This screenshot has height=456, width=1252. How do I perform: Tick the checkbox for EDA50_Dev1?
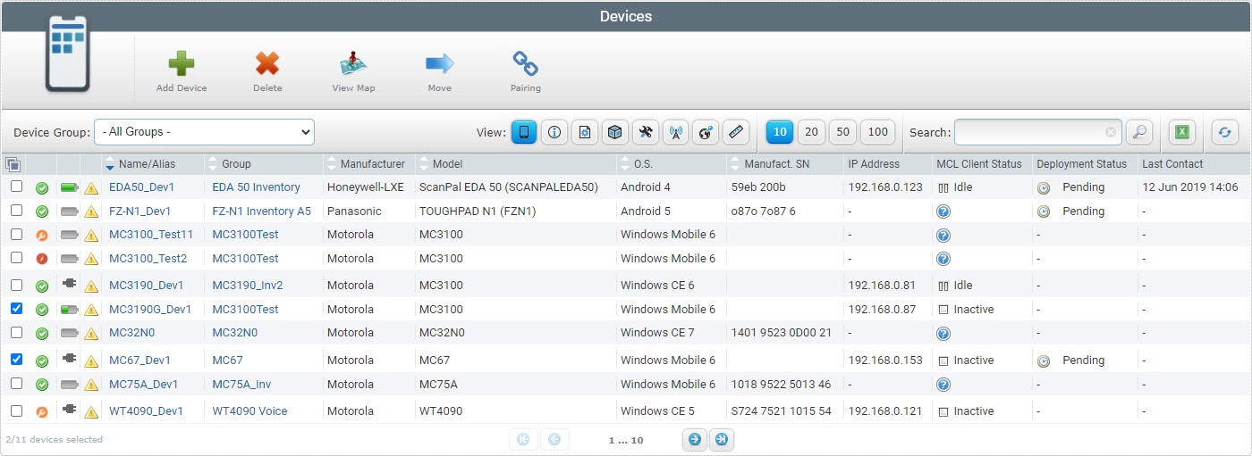[x=16, y=187]
